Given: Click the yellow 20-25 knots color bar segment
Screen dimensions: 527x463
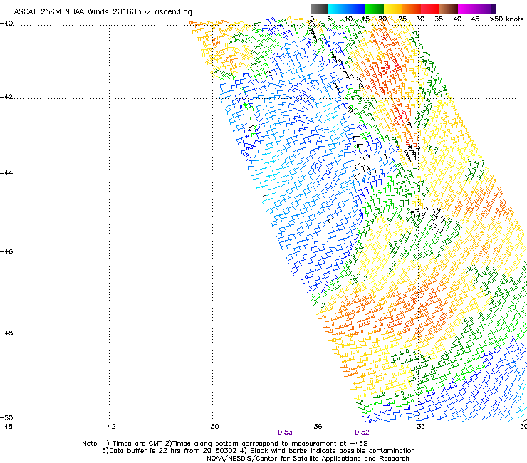Looking at the screenshot, I should tap(393, 9).
